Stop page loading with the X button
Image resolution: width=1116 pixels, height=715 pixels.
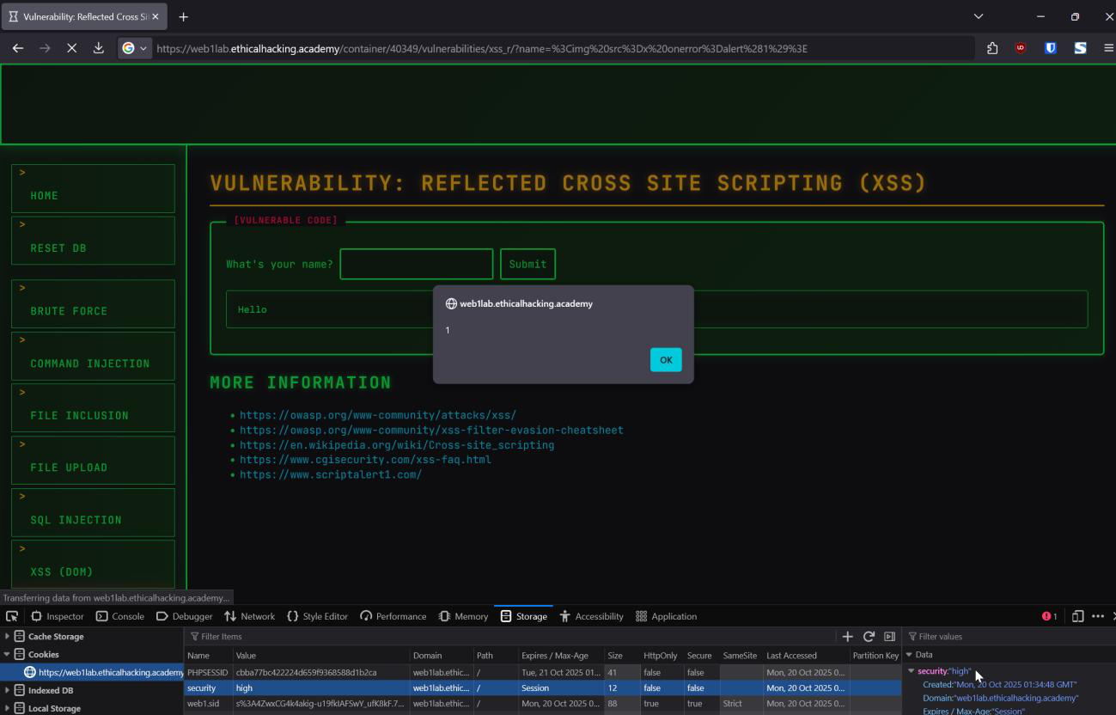[x=72, y=48]
